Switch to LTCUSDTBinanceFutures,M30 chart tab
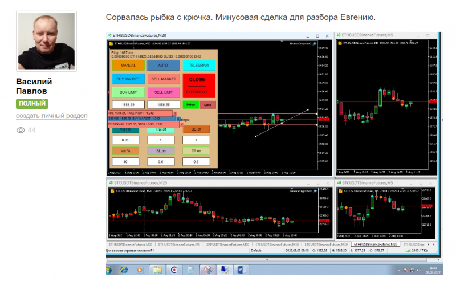The width and height of the screenshot is (456, 285). [326, 245]
